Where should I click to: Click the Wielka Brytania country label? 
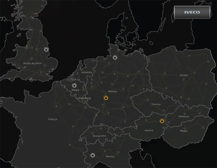click(32, 63)
